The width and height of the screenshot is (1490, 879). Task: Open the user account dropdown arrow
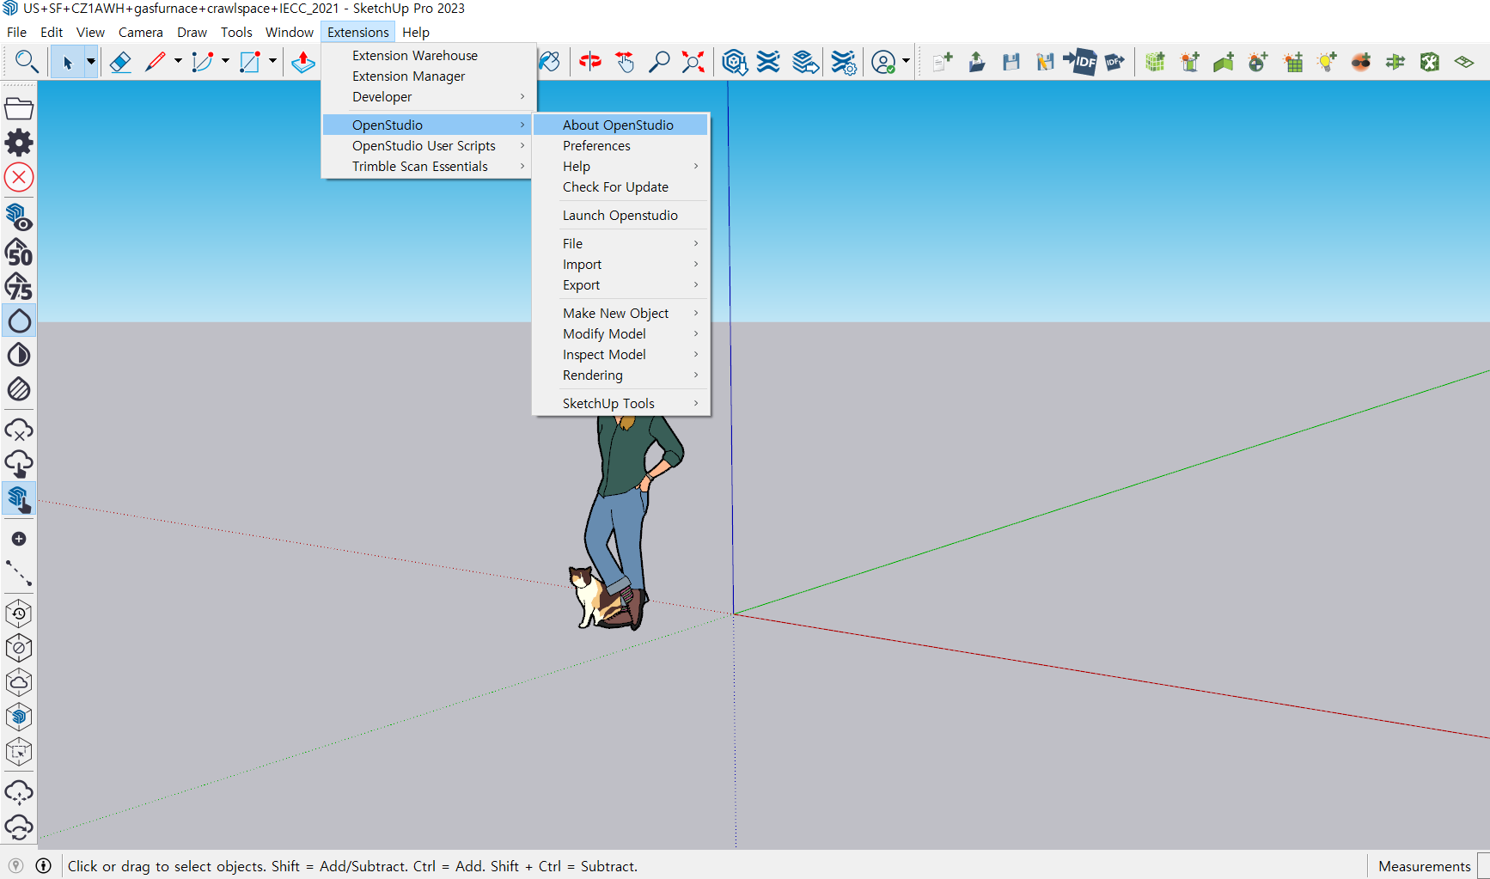[906, 62]
